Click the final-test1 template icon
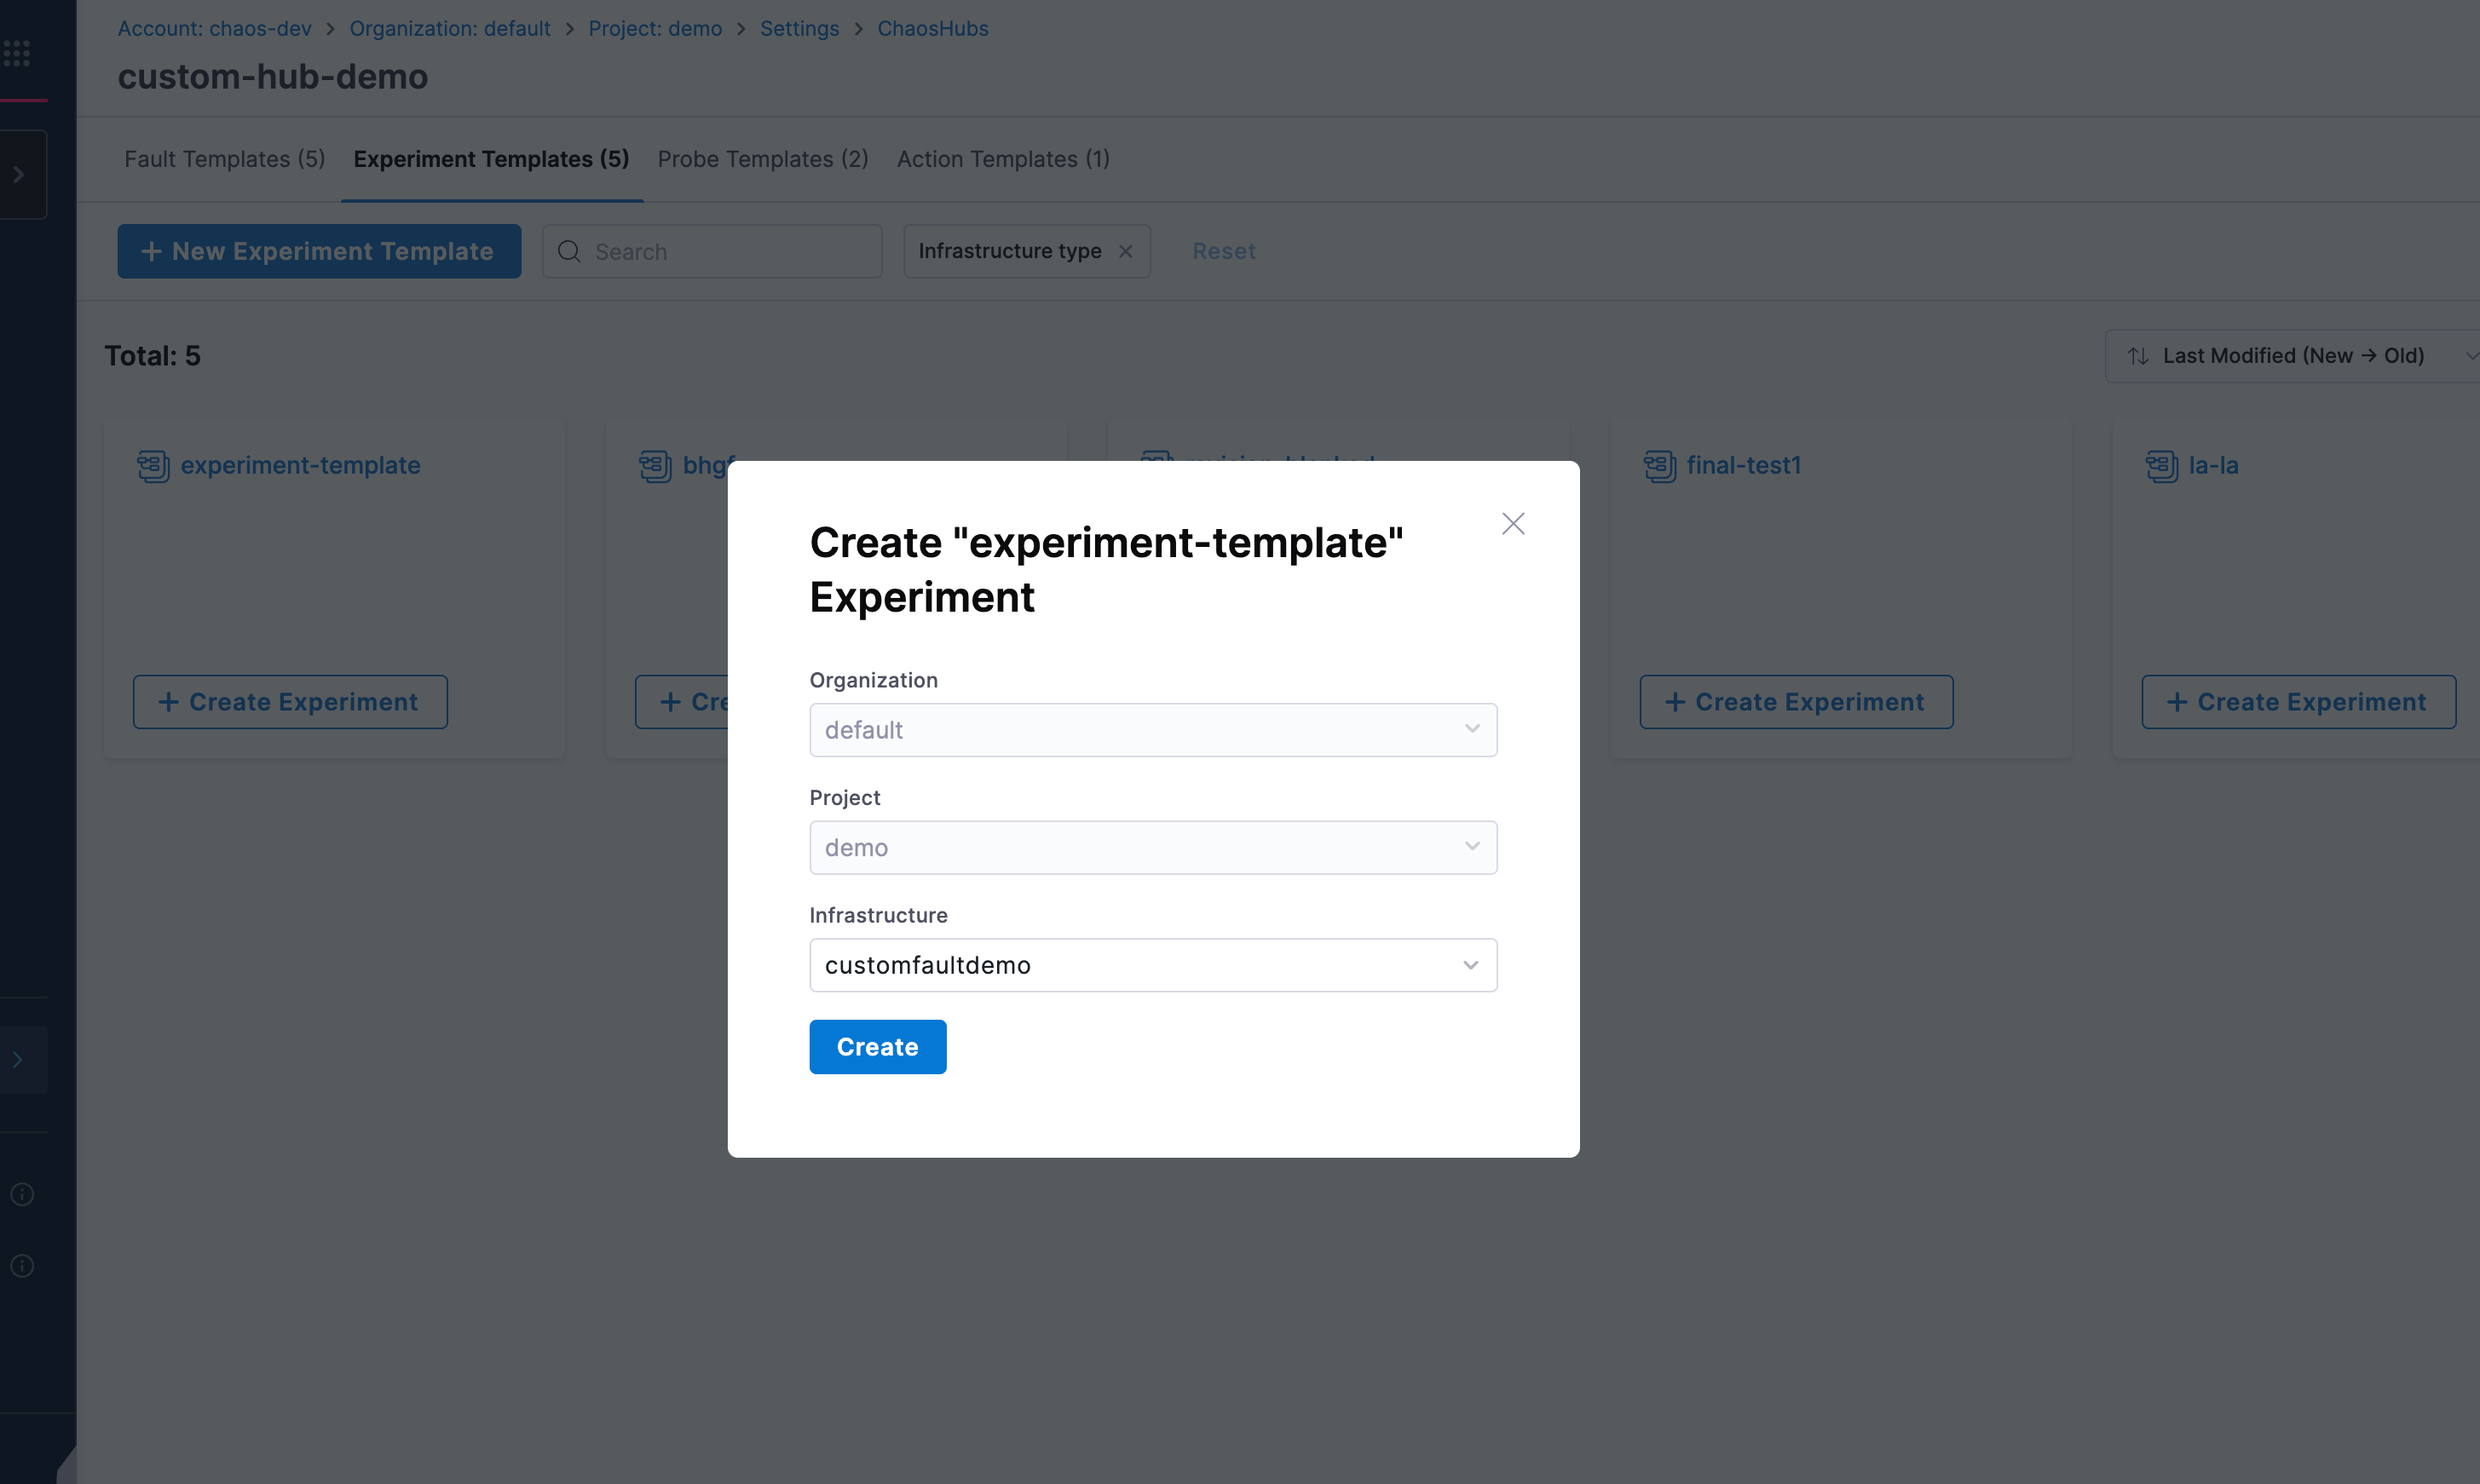Screen dimensions: 2480x1484 tap(1658, 465)
